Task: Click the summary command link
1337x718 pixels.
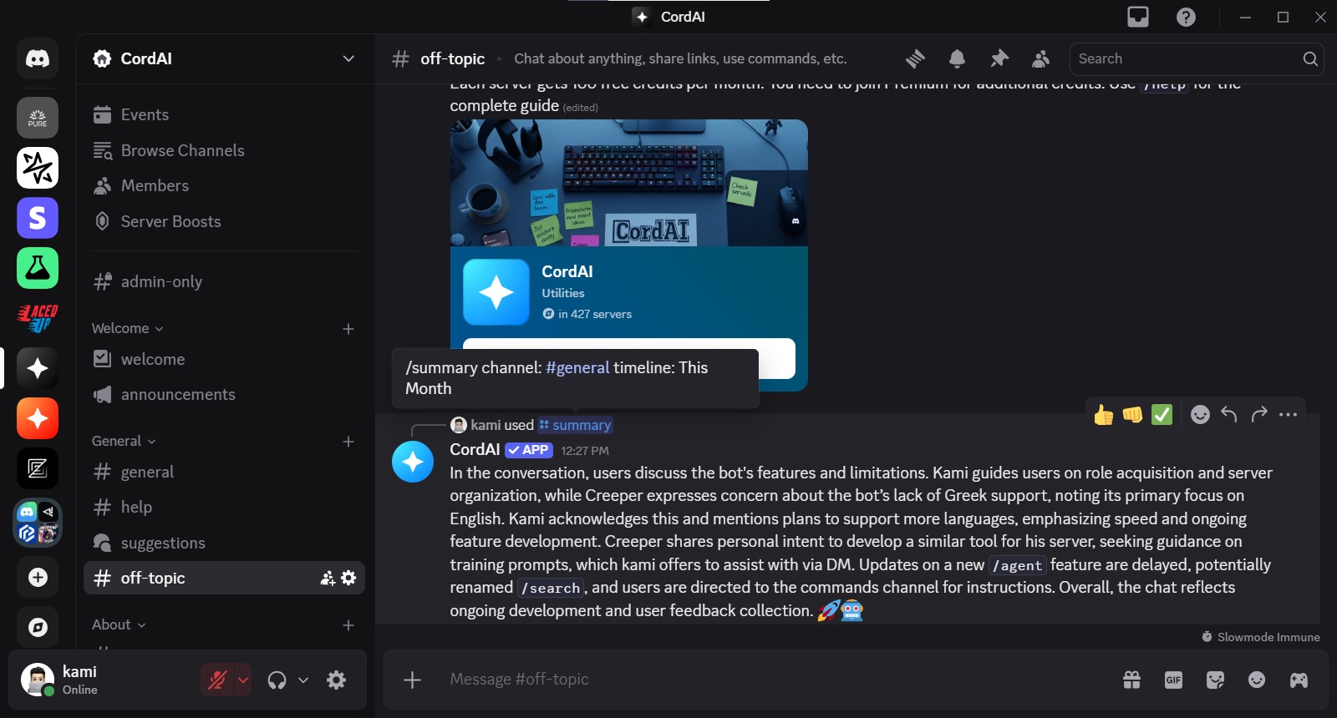Action: 575,425
